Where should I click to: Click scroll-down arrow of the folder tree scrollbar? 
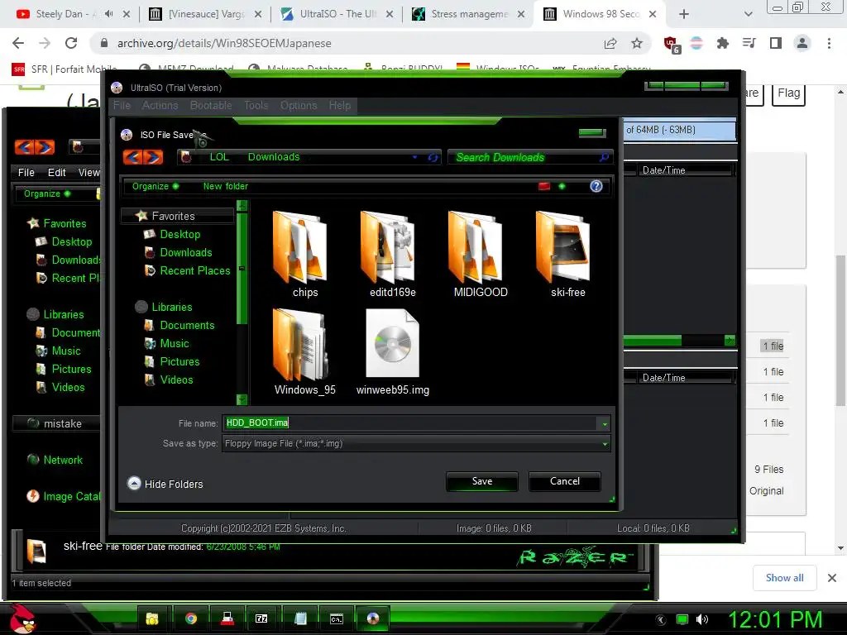tap(242, 399)
